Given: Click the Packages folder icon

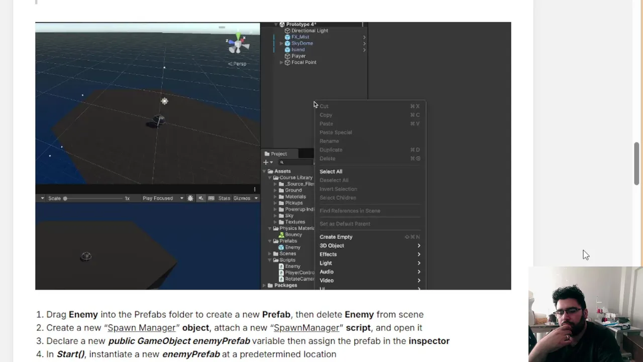Looking at the screenshot, I should pyautogui.click(x=270, y=286).
